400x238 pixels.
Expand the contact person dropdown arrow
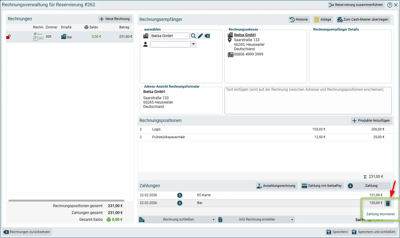click(x=193, y=44)
